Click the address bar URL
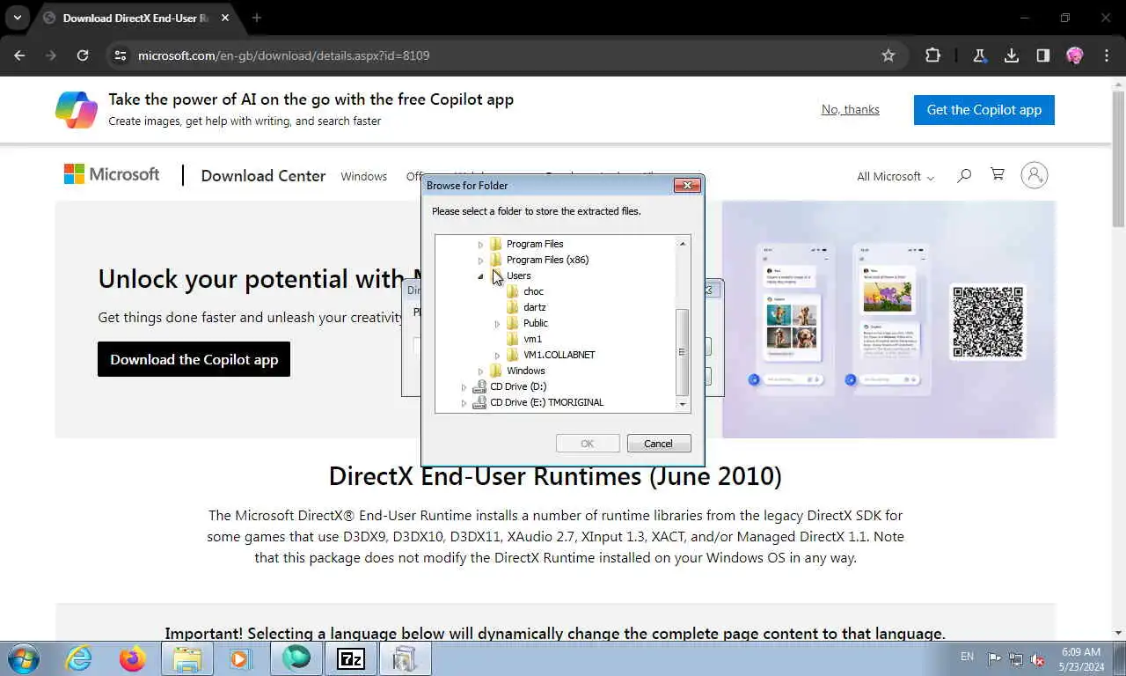 click(283, 55)
